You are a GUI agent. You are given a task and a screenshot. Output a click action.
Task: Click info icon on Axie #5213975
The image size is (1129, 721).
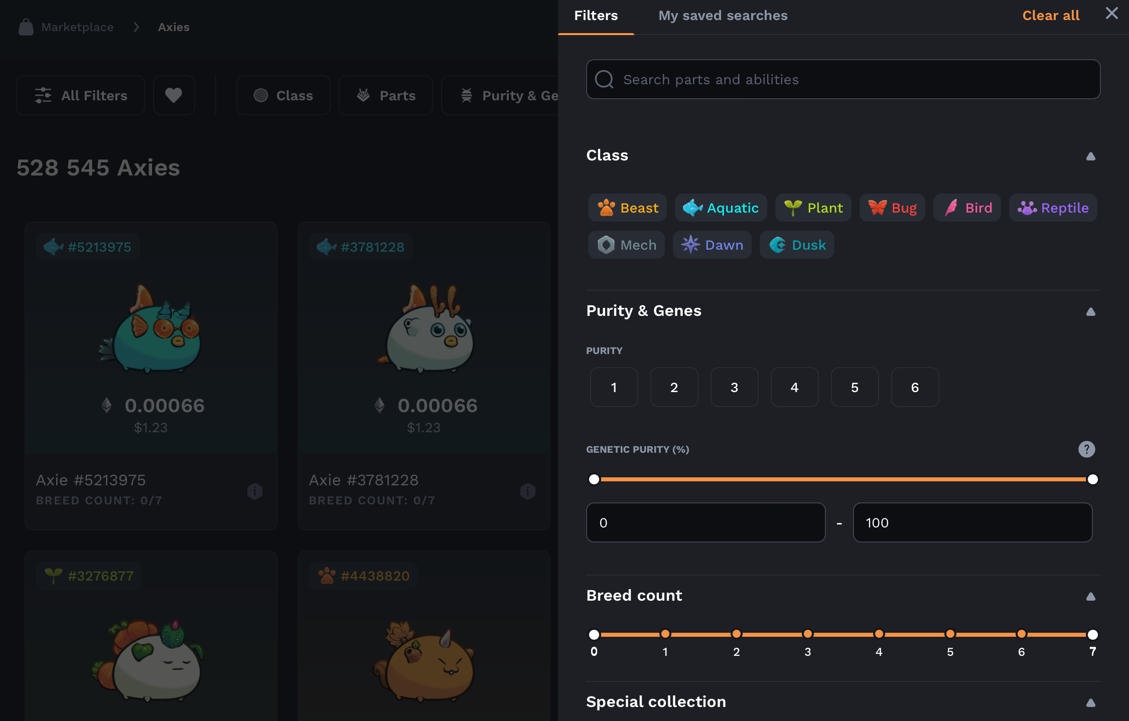point(255,491)
